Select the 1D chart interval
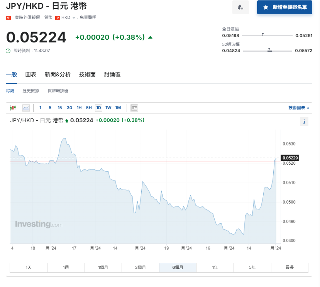320x287 pixels. point(98,108)
